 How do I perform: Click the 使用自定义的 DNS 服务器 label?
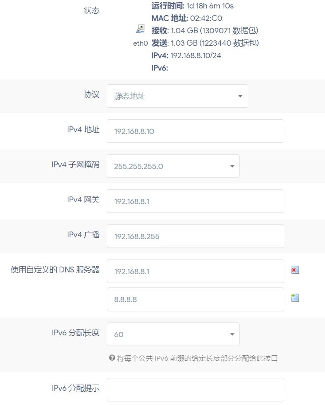(x=55, y=269)
